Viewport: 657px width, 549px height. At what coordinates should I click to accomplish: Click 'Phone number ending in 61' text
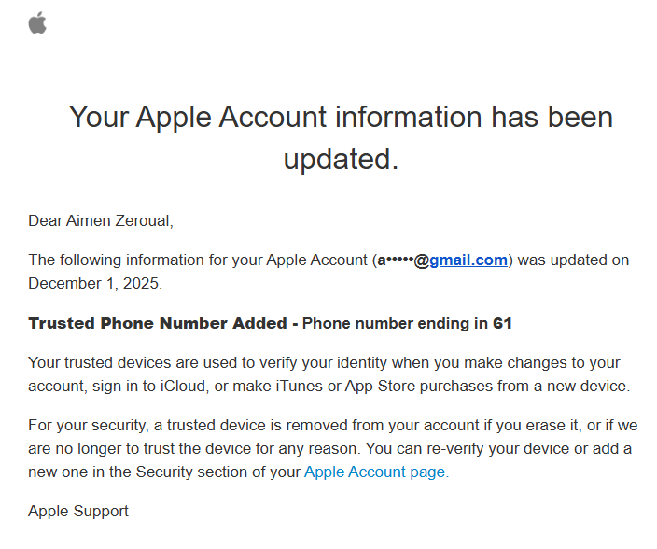(x=407, y=323)
